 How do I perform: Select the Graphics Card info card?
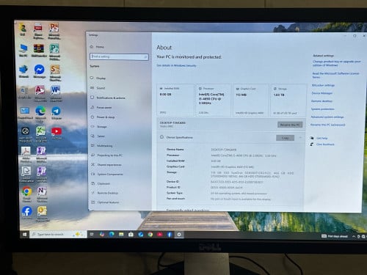250,100
